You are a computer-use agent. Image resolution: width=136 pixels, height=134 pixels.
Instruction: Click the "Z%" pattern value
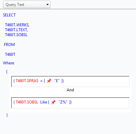coord(63,102)
